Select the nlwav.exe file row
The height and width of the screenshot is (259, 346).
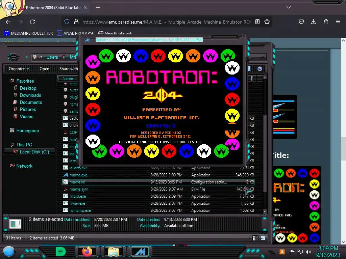[158, 203]
